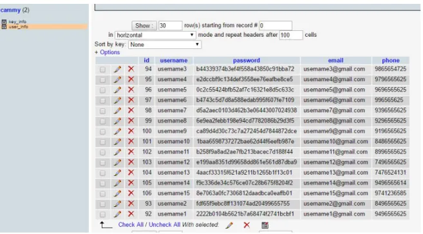
Task: Delete the username7 record
Action: click(x=131, y=110)
